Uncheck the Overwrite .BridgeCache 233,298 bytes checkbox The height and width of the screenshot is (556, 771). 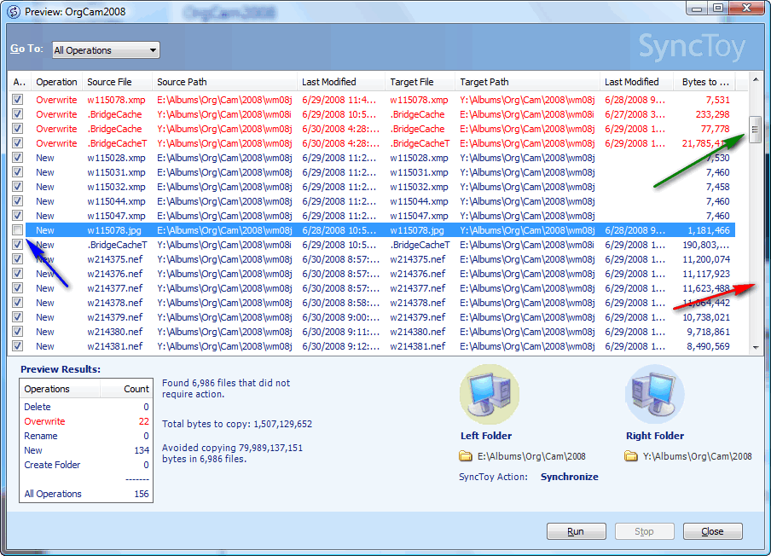18,114
